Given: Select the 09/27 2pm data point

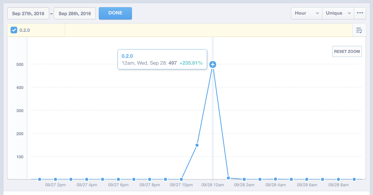Looking at the screenshot, I should pyautogui.click(x=55, y=179).
